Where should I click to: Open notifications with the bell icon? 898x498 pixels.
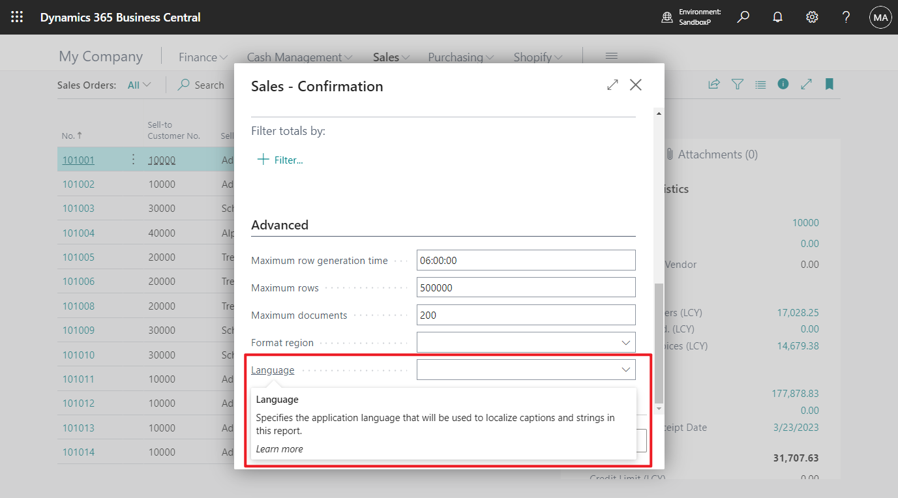pyautogui.click(x=777, y=17)
